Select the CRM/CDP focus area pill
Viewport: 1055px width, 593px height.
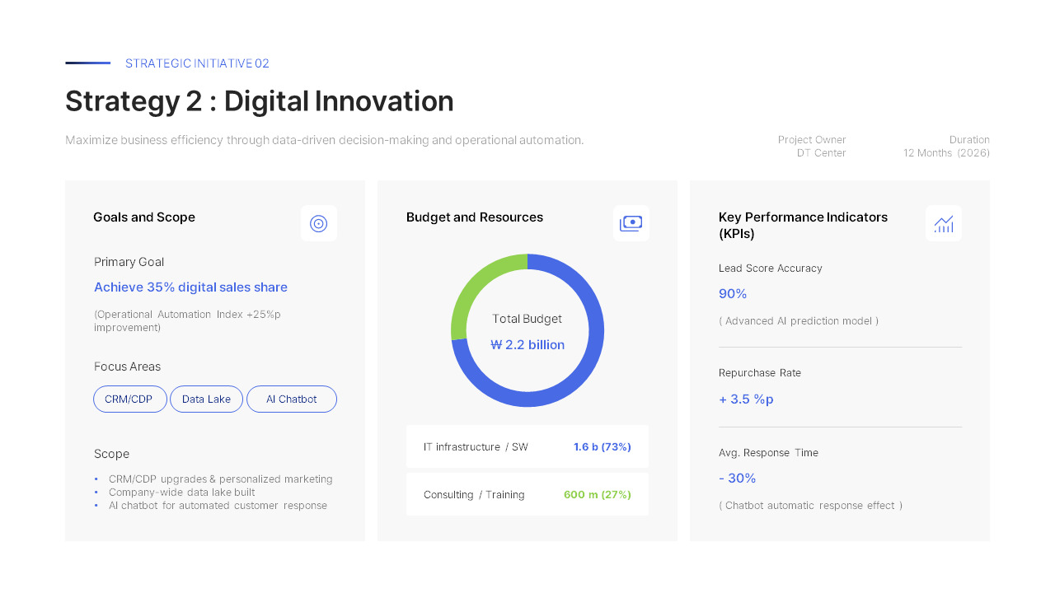point(129,399)
